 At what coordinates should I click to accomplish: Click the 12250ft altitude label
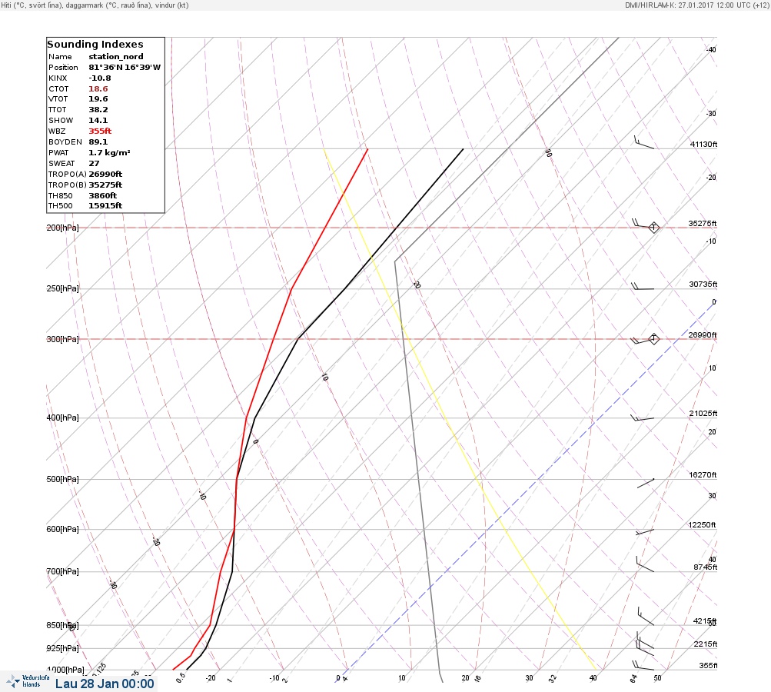point(702,525)
